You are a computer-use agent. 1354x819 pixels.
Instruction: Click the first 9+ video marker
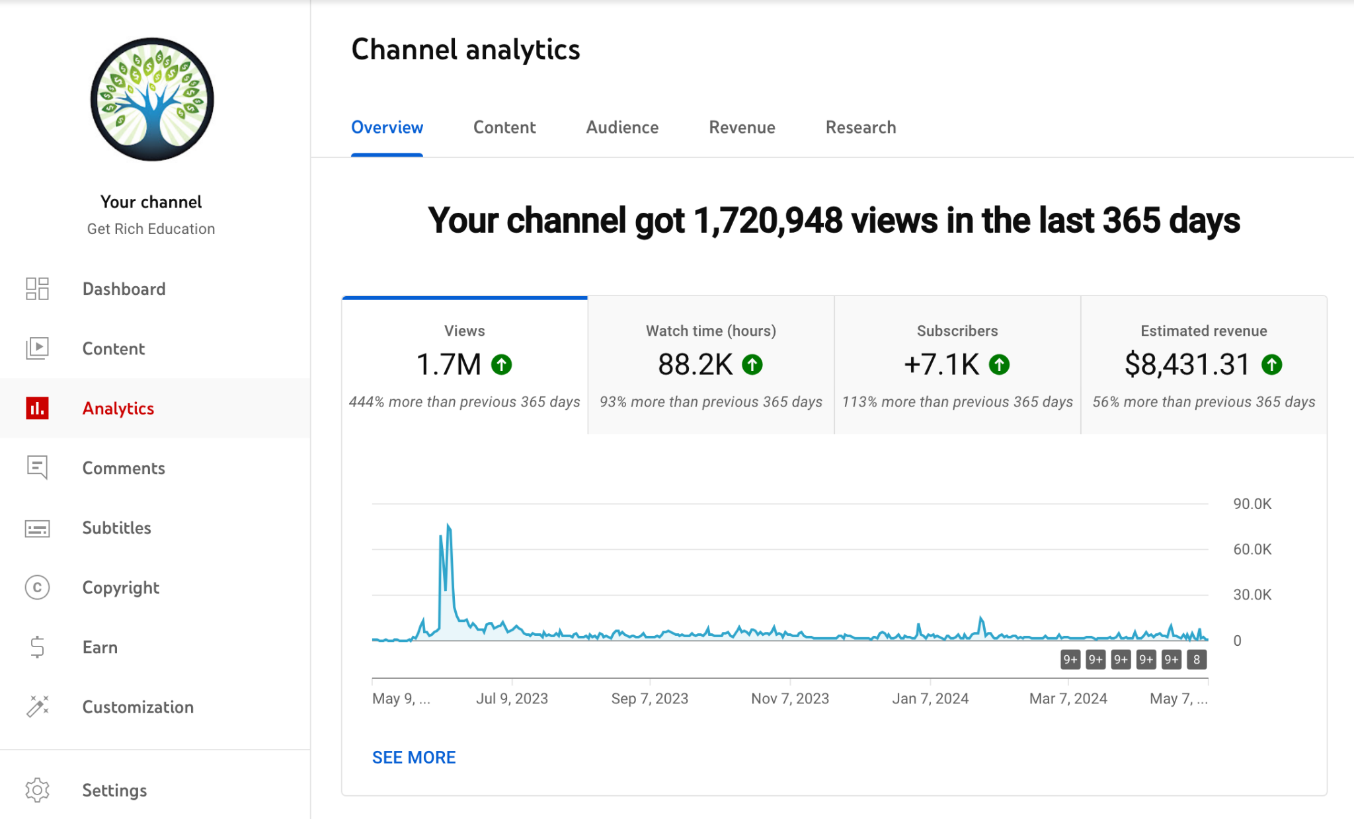[1070, 659]
